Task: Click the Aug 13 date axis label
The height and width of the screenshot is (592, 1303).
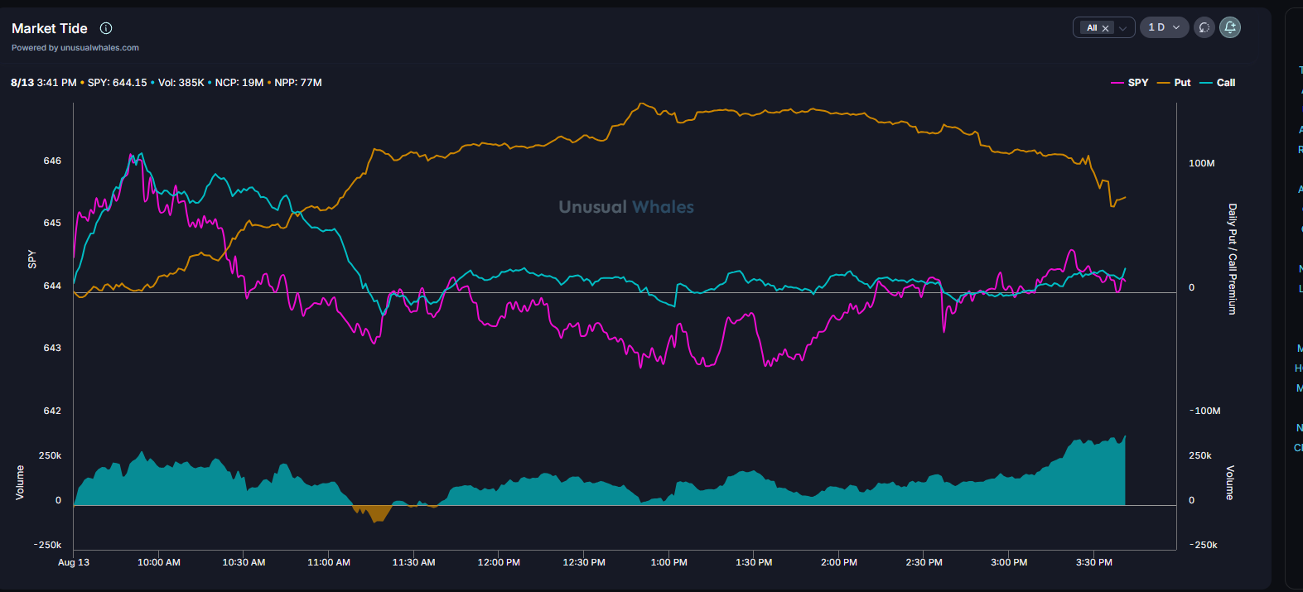Action: pos(74,562)
